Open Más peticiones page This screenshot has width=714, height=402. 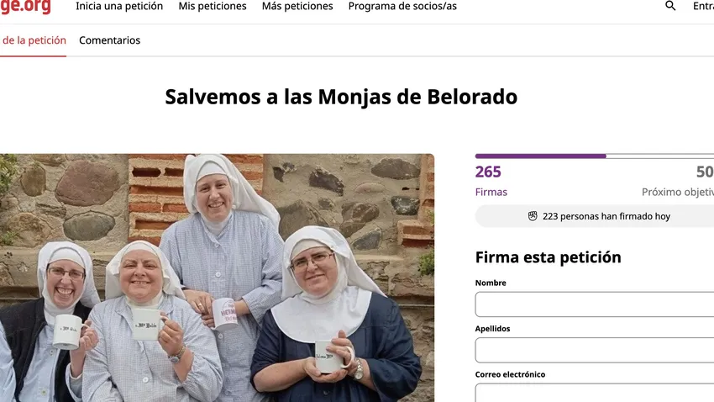297,7
